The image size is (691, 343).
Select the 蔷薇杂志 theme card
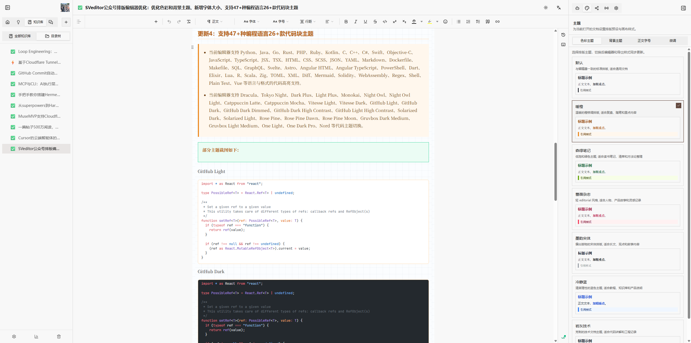pyautogui.click(x=628, y=209)
